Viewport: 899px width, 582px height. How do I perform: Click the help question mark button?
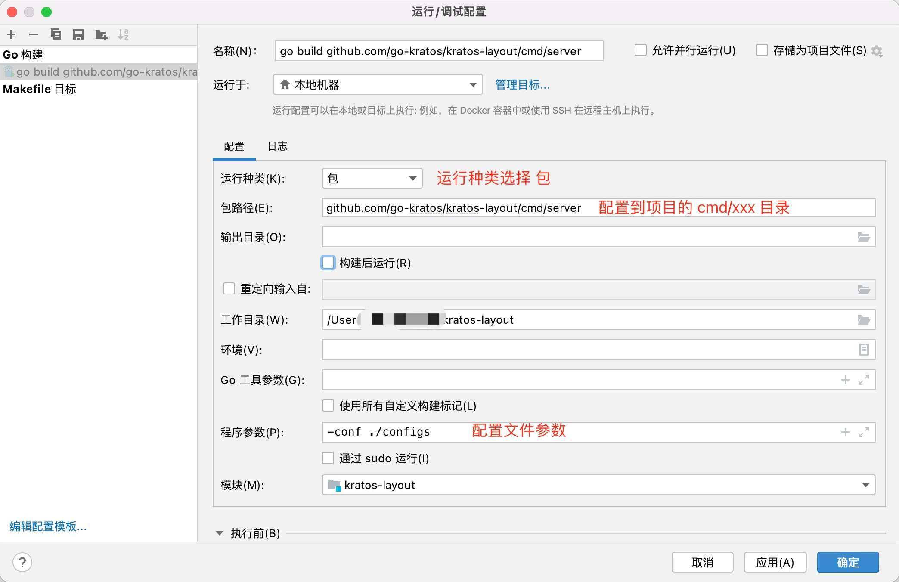pyautogui.click(x=22, y=562)
